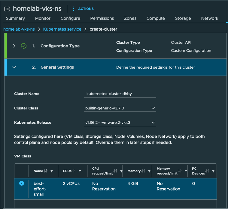The width and height of the screenshot is (228, 209).
Task: Sort by CPU request/limit column
Action: [x=115, y=171]
